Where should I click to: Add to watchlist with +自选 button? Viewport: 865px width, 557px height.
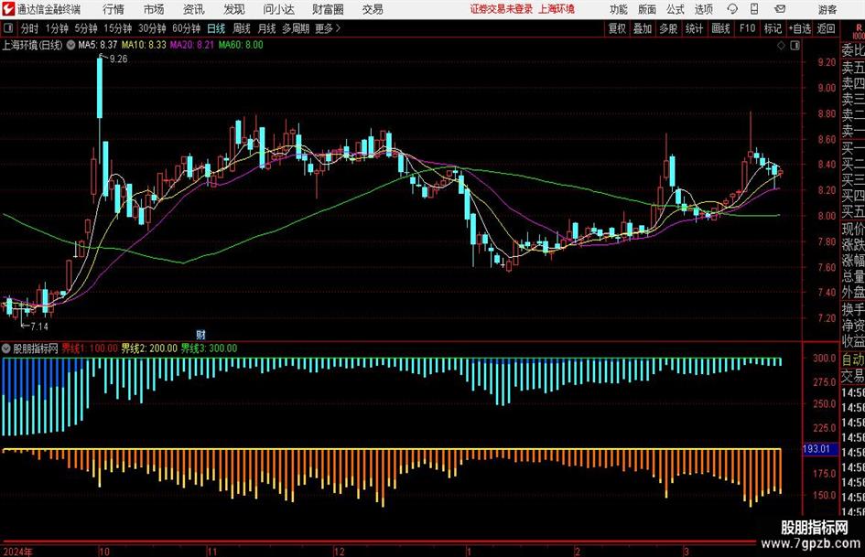799,28
